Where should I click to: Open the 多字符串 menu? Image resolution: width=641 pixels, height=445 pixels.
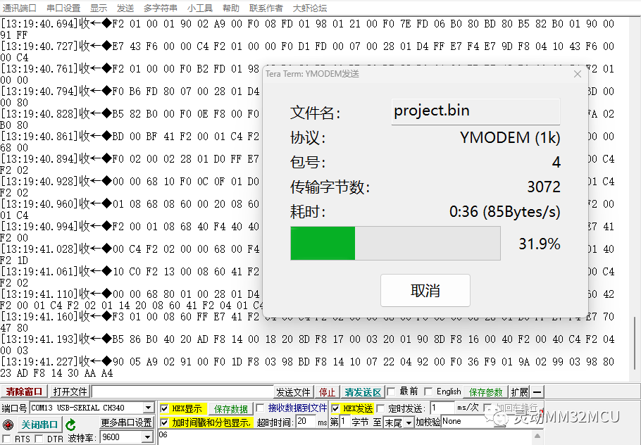click(x=160, y=8)
